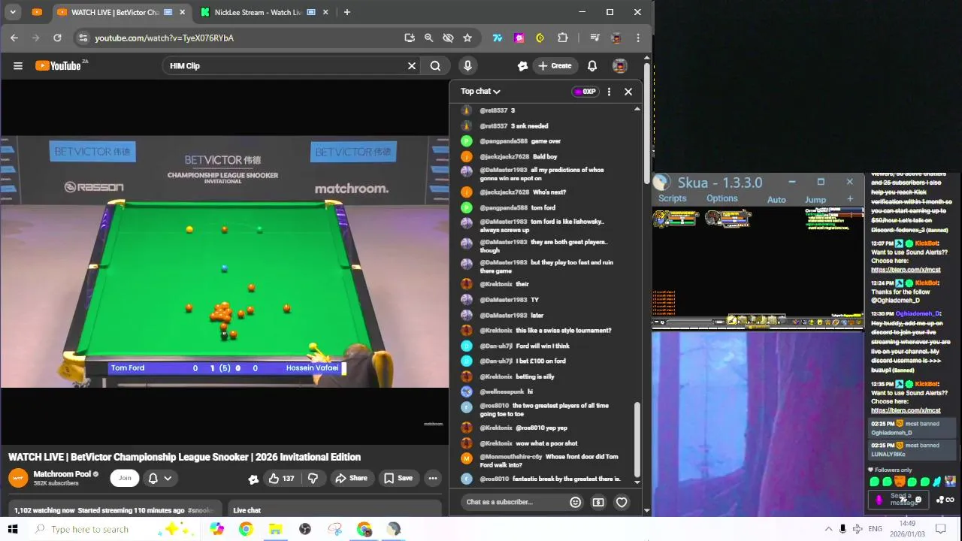This screenshot has height=541, width=962.
Task: Open File Explorer from taskbar
Action: tap(275, 529)
